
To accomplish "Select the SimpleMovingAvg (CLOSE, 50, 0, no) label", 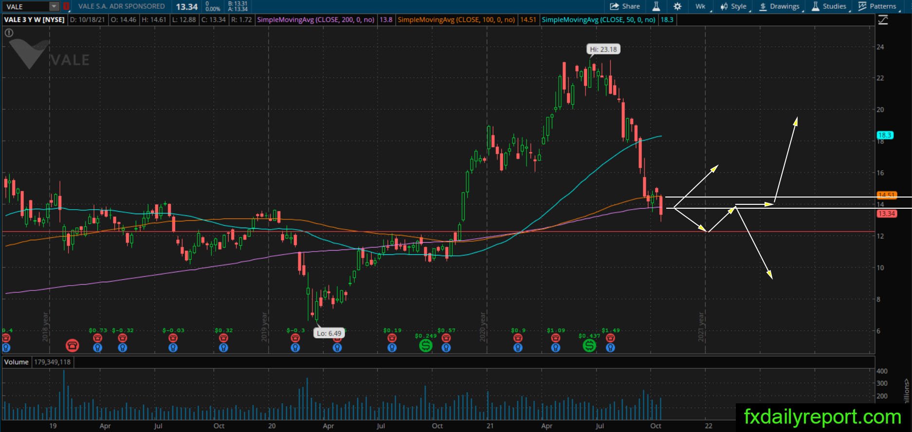I will tap(598, 20).
